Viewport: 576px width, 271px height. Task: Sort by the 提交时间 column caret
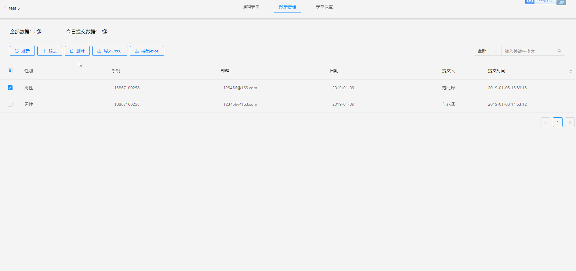coord(571,71)
